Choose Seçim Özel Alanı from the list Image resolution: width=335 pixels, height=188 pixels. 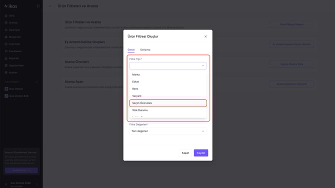click(x=168, y=103)
